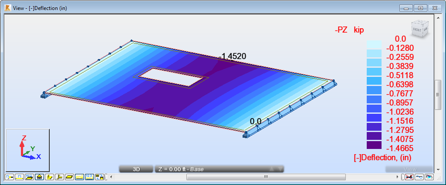The height and width of the screenshot is (185, 446).
Task: Click the -0.3839 legend value
Action: [400, 66]
